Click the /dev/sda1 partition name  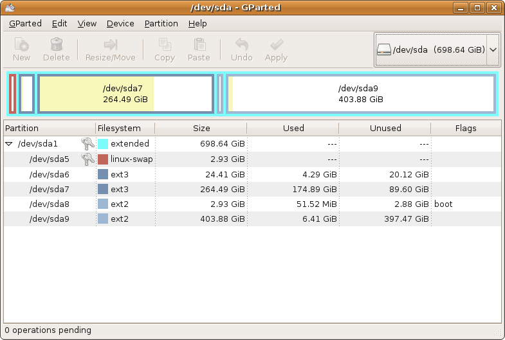pyautogui.click(x=38, y=144)
